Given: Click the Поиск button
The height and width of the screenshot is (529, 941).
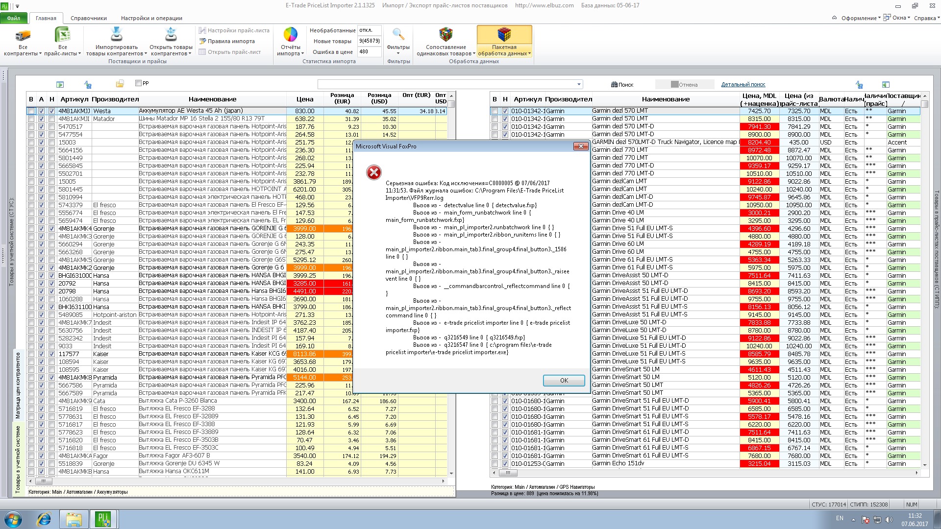Looking at the screenshot, I should pyautogui.click(x=622, y=85).
